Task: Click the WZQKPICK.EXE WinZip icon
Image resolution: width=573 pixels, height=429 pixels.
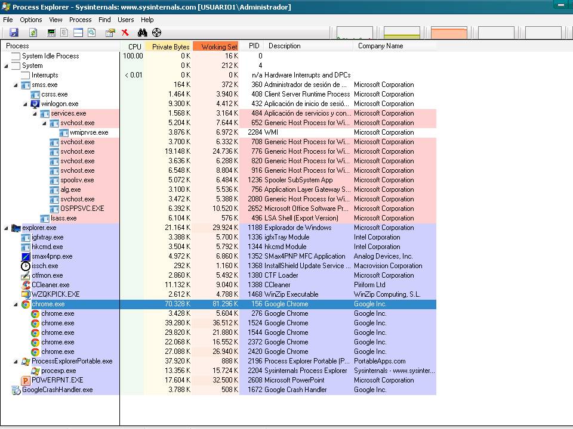Action: [x=26, y=294]
